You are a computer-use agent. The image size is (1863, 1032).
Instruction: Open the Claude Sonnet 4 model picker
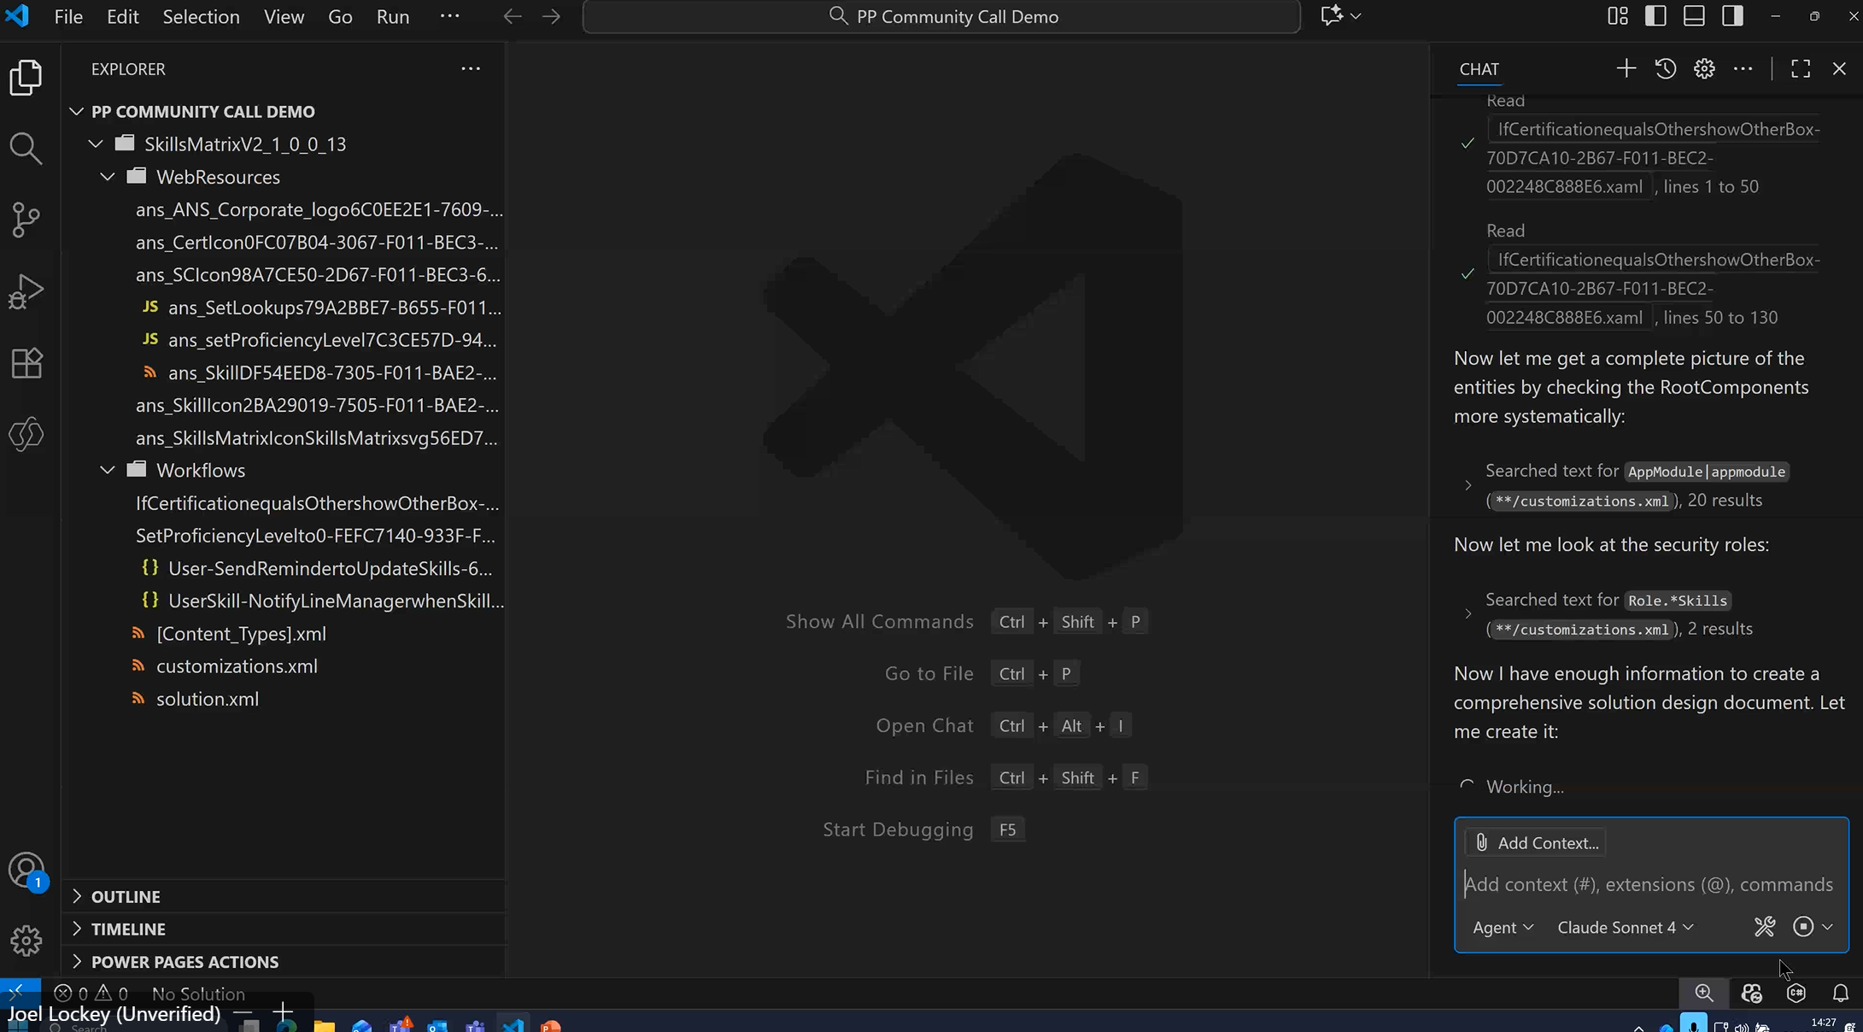point(1625,928)
